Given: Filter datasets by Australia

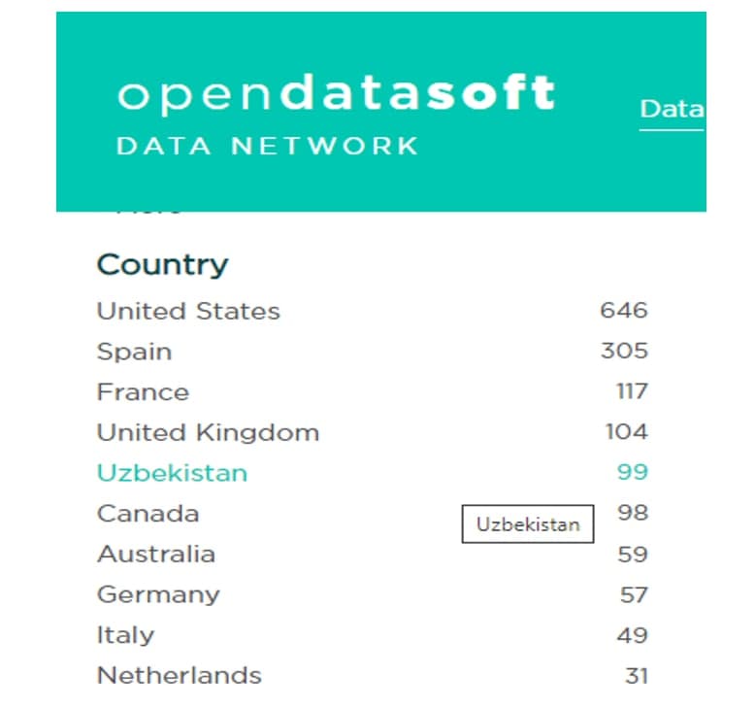Looking at the screenshot, I should coord(156,555).
